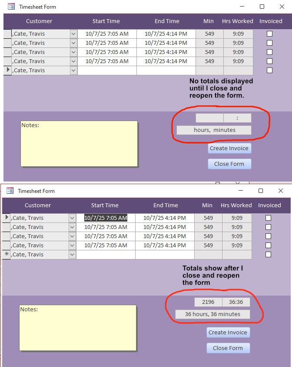Tick Invoiced checkbox in the blank row of upper window
The image size is (292, 367).
point(269,70)
